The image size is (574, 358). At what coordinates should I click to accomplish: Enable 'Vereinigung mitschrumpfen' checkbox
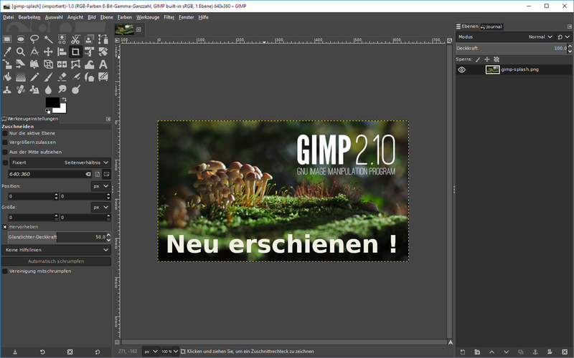(x=5, y=271)
